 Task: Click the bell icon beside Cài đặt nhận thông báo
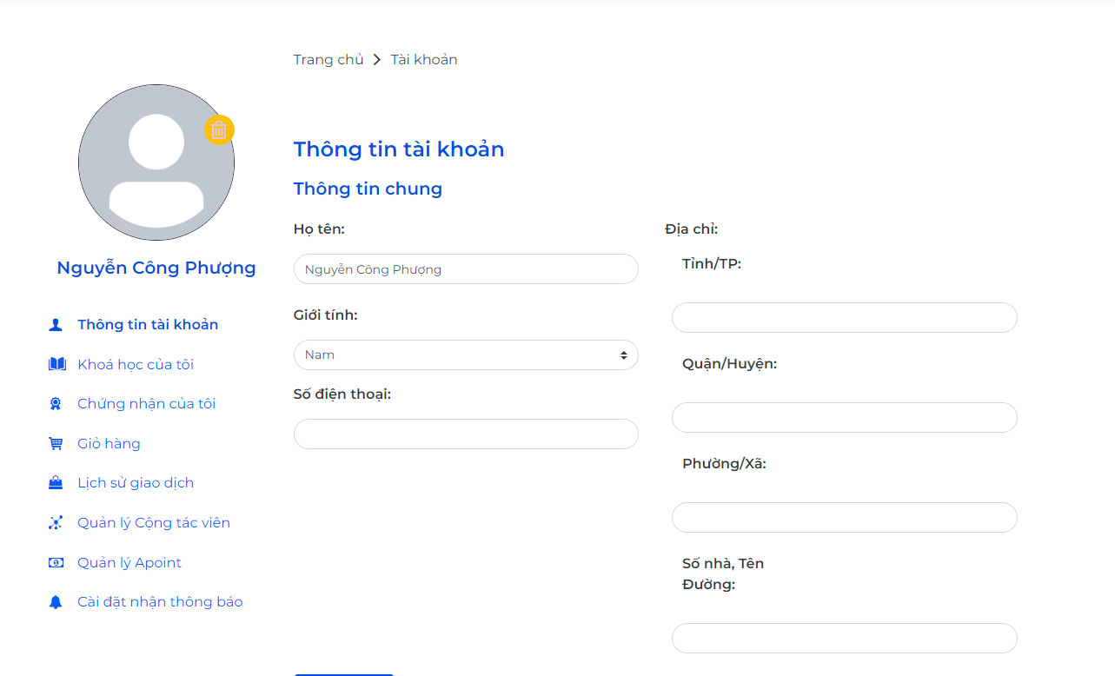[x=56, y=602]
